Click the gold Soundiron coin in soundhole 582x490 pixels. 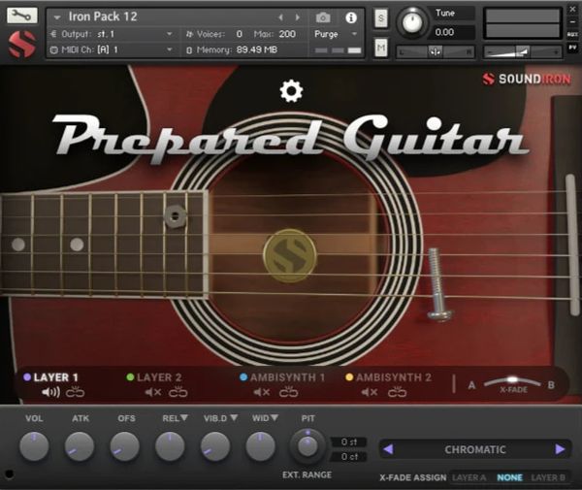point(290,256)
